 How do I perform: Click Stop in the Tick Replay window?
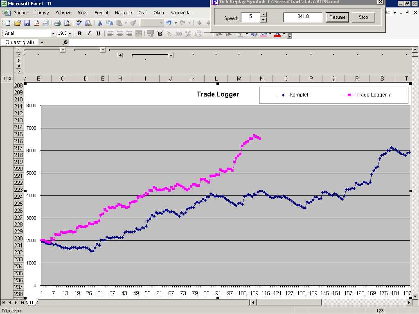pyautogui.click(x=363, y=17)
